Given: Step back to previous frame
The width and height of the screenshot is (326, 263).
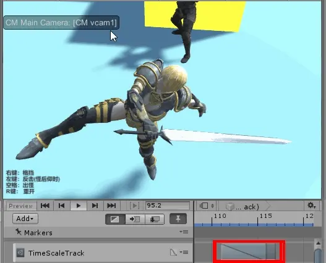Looking at the screenshot, I should (61, 206).
